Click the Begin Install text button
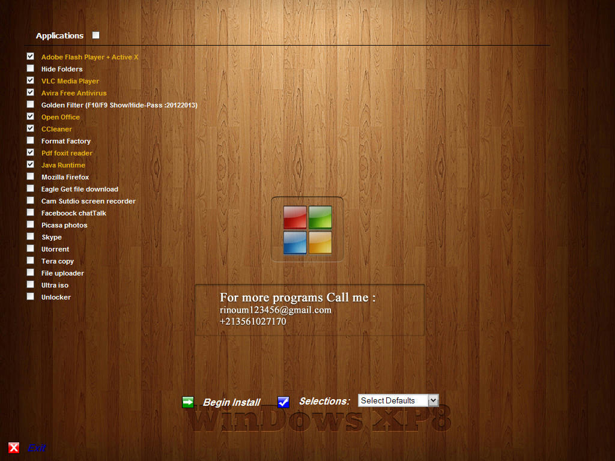The width and height of the screenshot is (615, 461). [231, 402]
